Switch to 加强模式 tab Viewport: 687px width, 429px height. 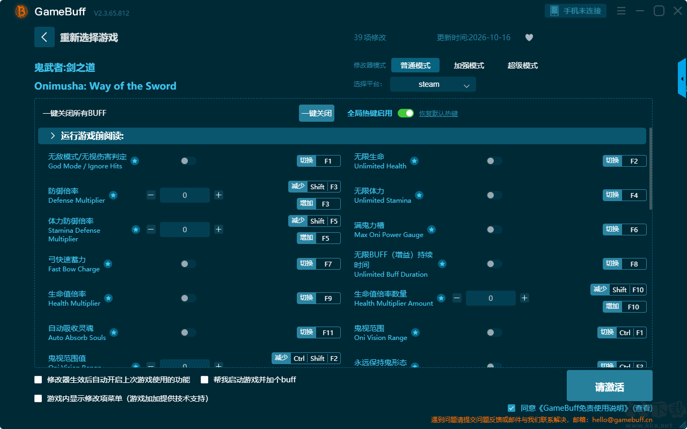[x=469, y=65]
